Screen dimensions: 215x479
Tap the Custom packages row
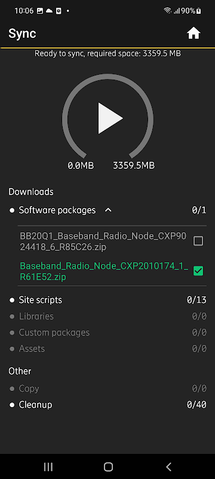(107, 332)
